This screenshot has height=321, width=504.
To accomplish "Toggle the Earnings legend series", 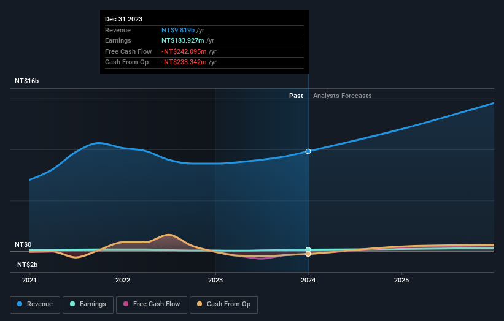I will (88, 304).
